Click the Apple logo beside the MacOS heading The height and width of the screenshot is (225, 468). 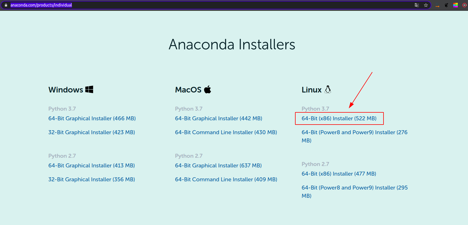tap(208, 89)
